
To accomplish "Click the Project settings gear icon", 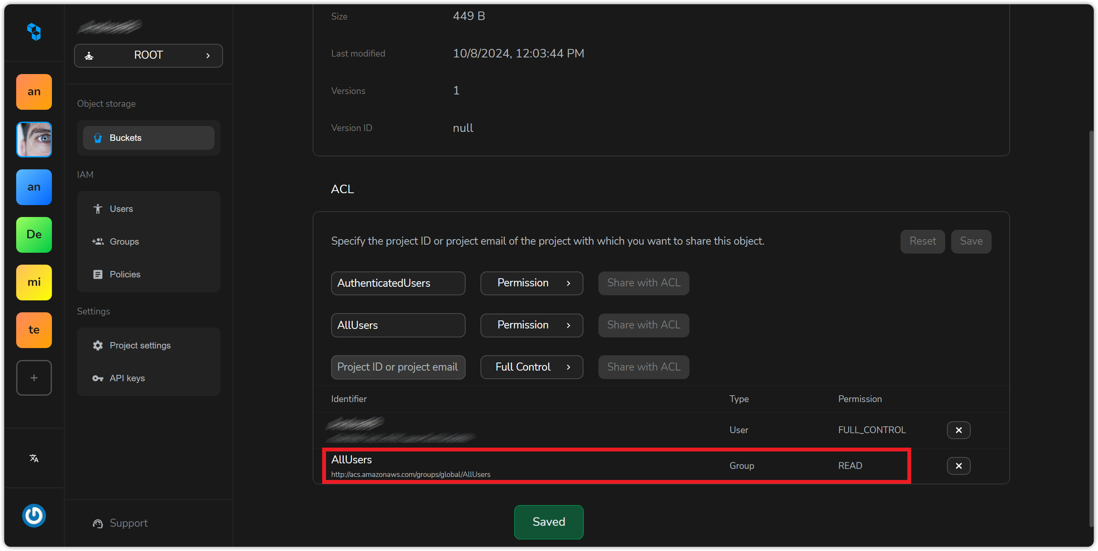I will (98, 345).
